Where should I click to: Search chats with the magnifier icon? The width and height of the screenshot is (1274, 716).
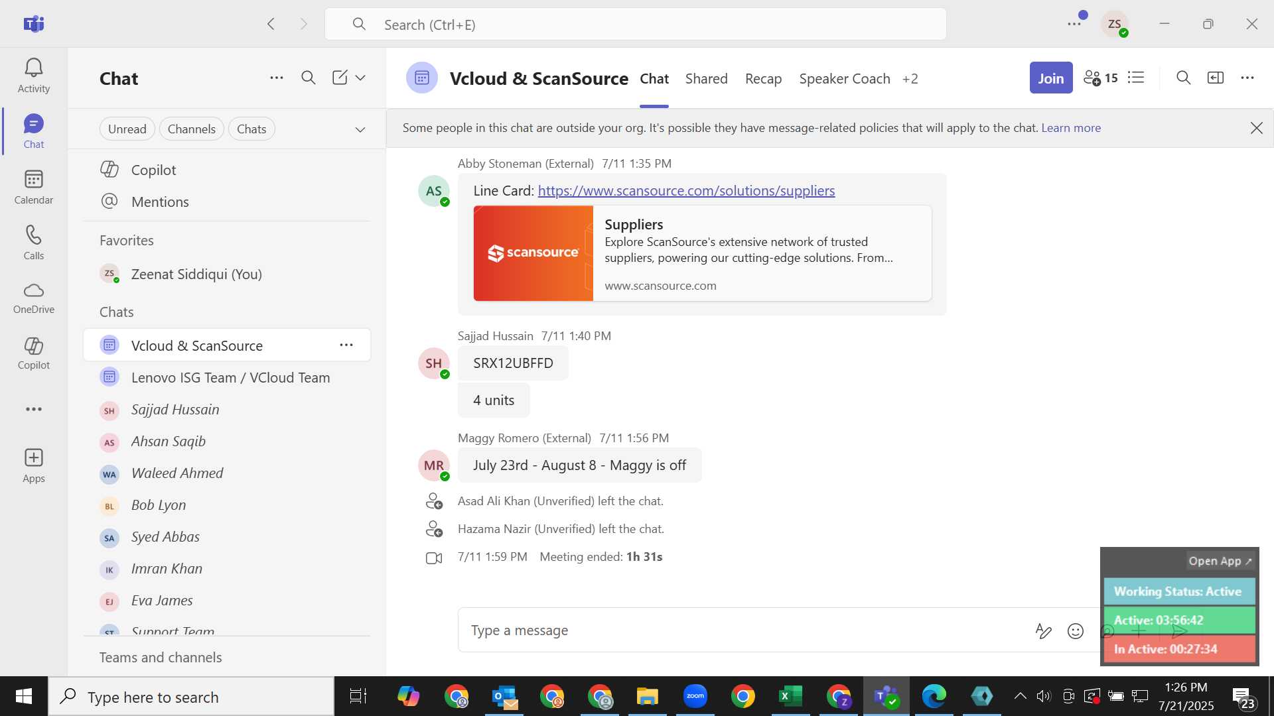pyautogui.click(x=309, y=78)
